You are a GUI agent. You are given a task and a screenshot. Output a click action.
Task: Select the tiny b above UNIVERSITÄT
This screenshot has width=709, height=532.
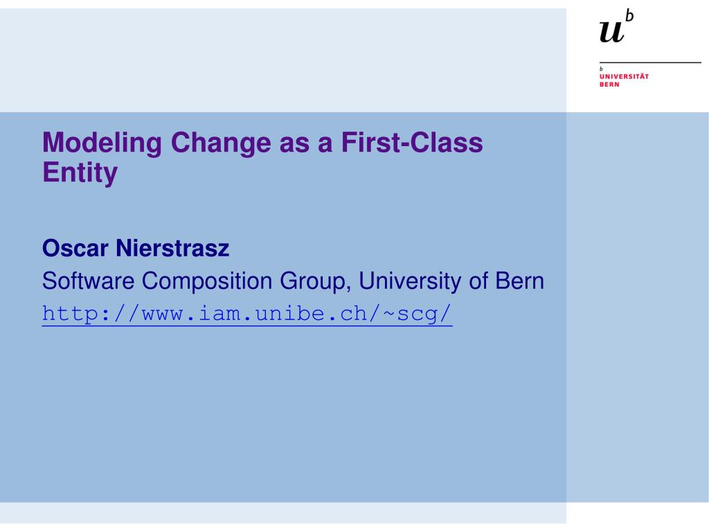point(601,69)
